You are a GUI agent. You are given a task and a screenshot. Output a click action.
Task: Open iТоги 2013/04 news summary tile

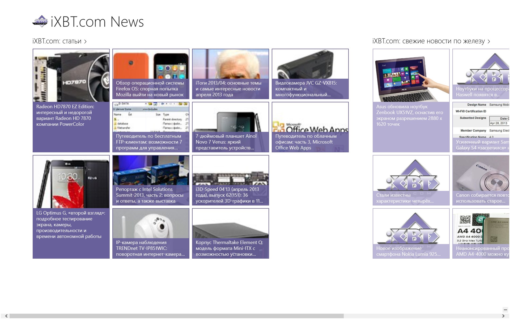pyautogui.click(x=231, y=74)
